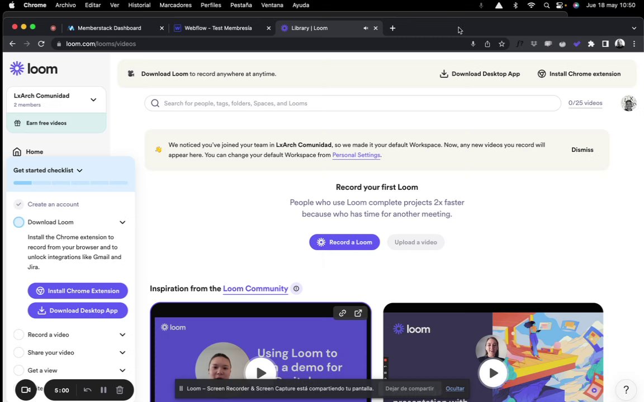Click microphone icon in address bar

(x=473, y=44)
